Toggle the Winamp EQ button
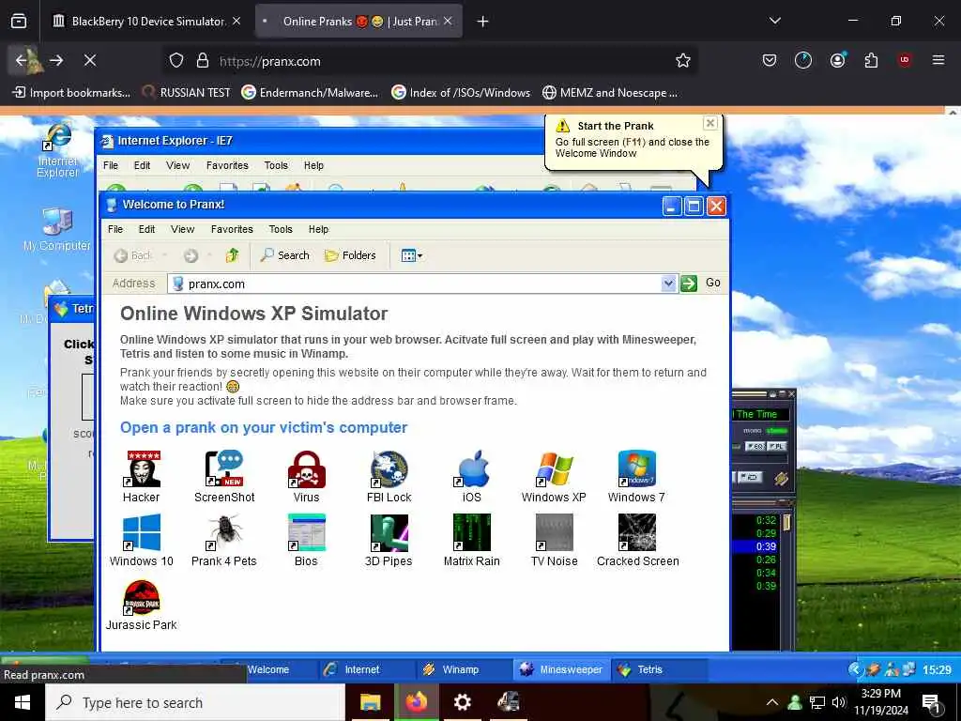Screen dimensions: 961x721 pyautogui.click(x=755, y=446)
